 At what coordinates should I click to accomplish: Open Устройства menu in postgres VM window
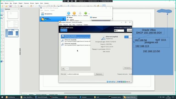coord(79,25)
